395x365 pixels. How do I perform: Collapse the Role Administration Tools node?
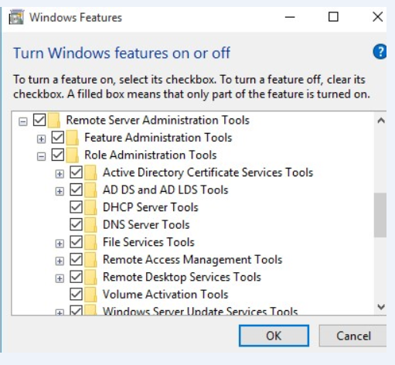click(x=41, y=156)
